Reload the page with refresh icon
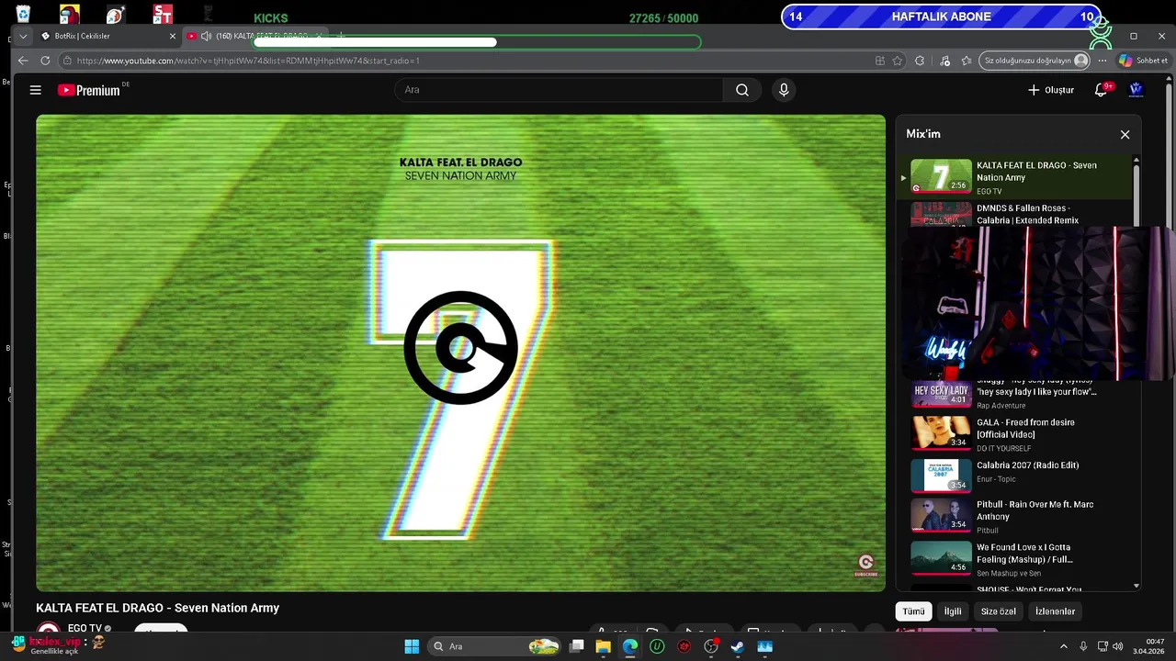1176x661 pixels. coord(45,61)
